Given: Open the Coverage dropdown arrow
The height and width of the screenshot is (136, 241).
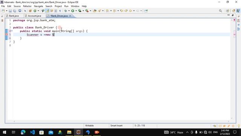Looking at the screenshot, I should (x=83, y=11).
